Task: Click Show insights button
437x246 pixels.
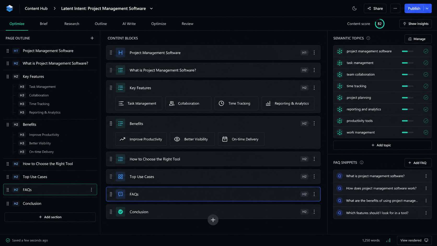Action: tap(416, 24)
